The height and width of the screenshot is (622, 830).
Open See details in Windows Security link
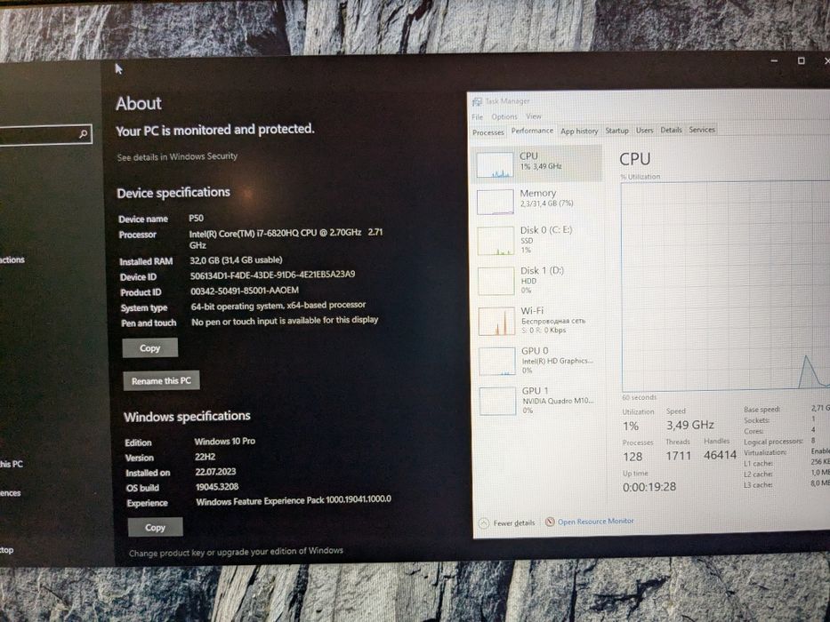coord(177,156)
